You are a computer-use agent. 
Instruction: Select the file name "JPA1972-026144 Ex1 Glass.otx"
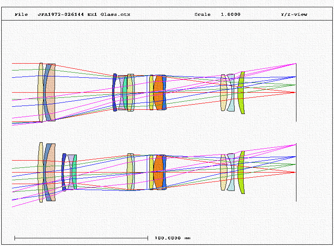84,15
